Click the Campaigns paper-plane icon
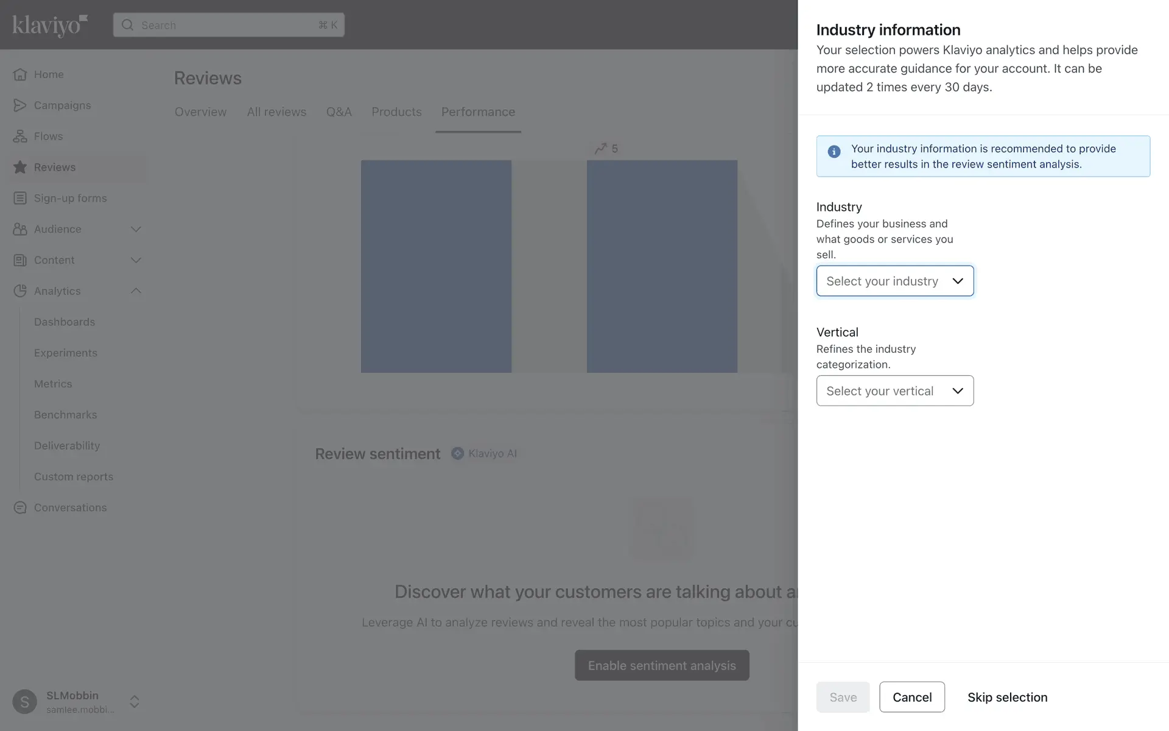 click(x=20, y=105)
